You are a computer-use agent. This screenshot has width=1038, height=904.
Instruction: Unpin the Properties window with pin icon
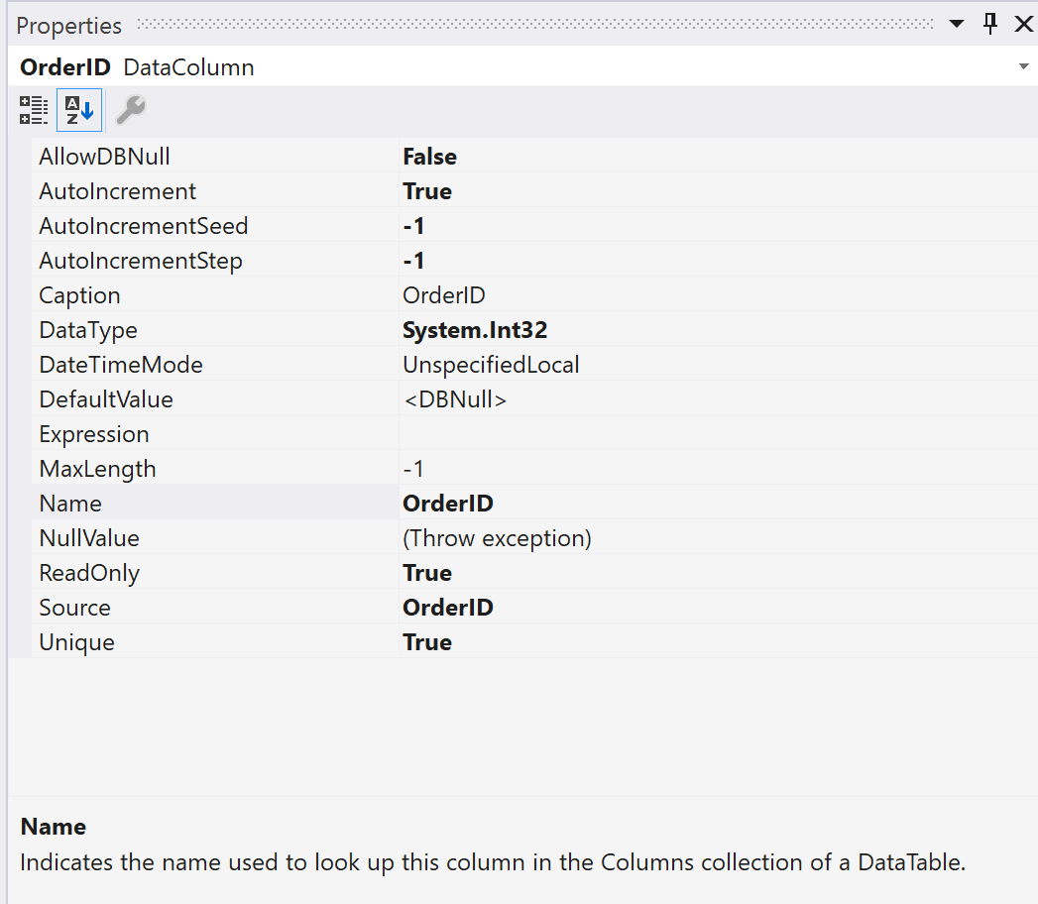[x=989, y=23]
